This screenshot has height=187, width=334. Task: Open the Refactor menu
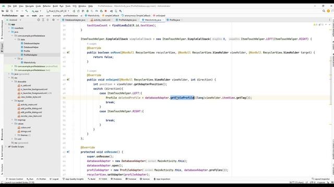(x=47, y=6)
